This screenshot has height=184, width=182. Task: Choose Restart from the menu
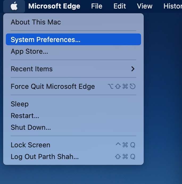[x=73, y=116]
